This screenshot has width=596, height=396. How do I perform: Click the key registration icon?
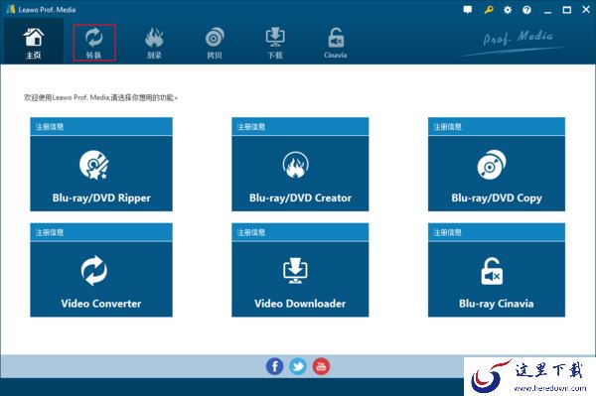tap(489, 10)
